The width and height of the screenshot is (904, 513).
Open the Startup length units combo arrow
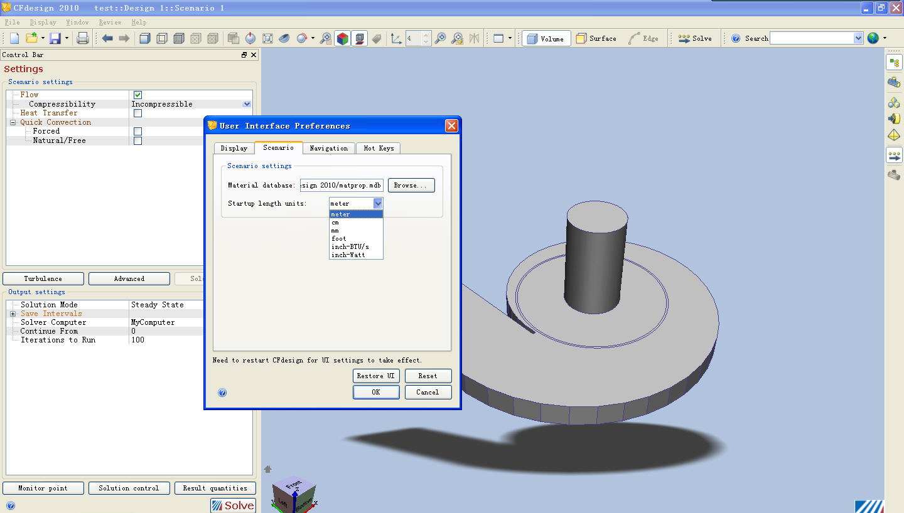tap(377, 203)
